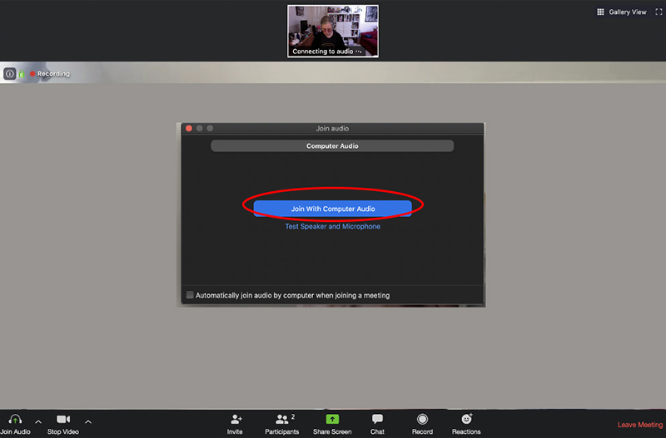This screenshot has width=666, height=438.
Task: Expand audio options chevron beside Join Audio
Action: 38,422
